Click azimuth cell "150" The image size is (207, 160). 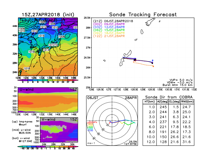(163, 137)
